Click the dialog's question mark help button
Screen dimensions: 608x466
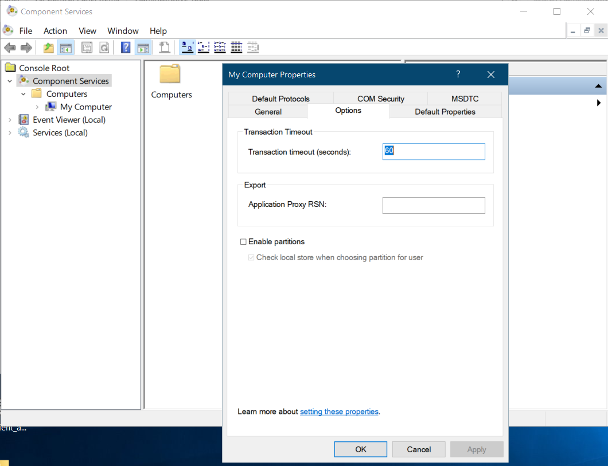coord(458,74)
